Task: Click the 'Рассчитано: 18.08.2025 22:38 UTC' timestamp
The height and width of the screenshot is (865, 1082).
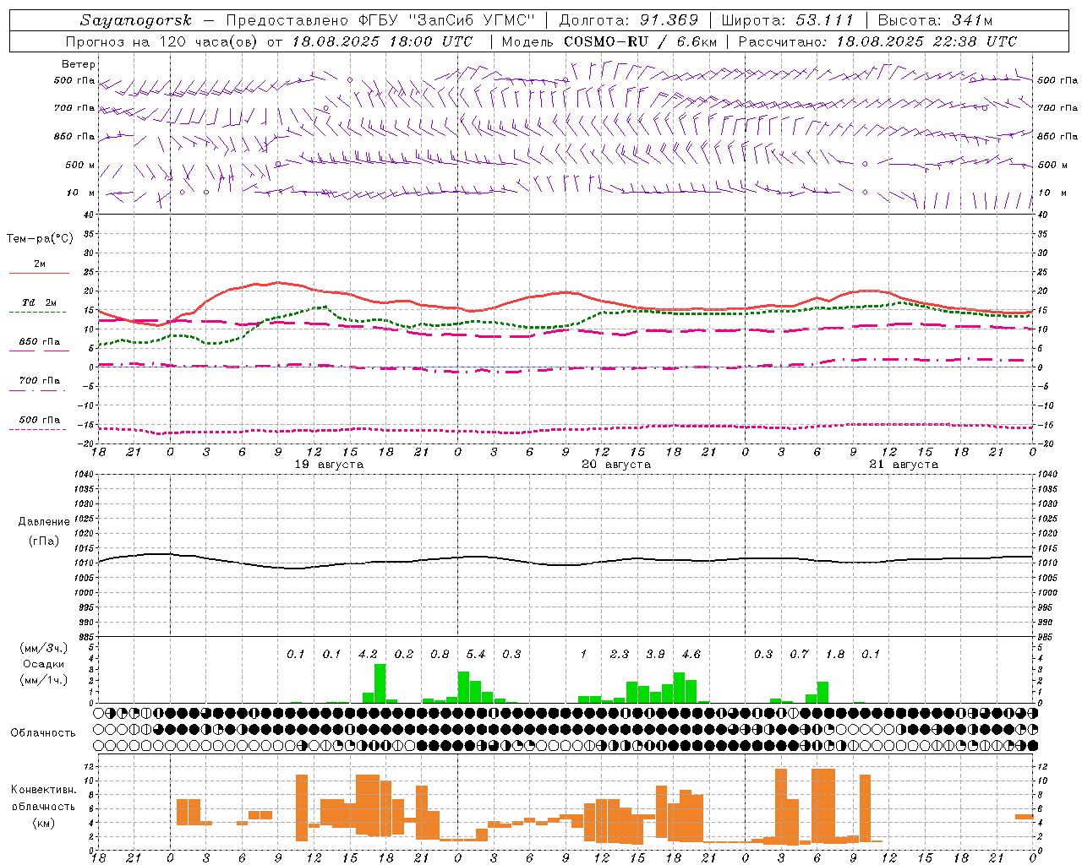Action: point(878,41)
